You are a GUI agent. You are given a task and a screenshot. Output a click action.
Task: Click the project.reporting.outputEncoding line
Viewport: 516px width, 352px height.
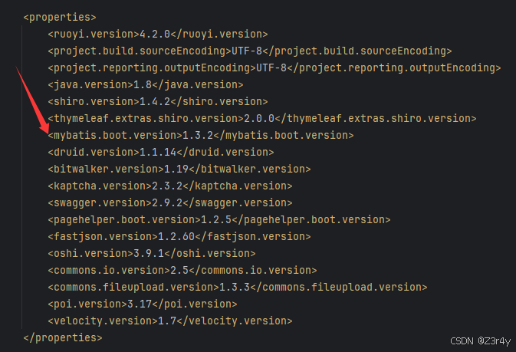pos(274,67)
